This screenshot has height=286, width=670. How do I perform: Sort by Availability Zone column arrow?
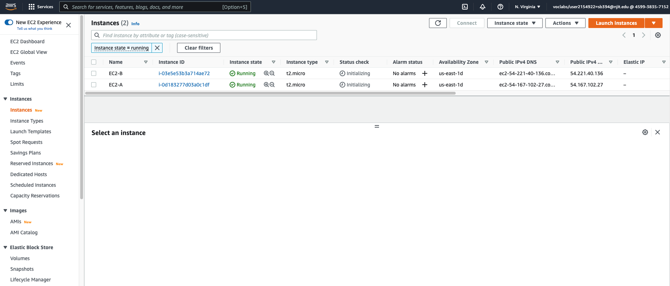pos(487,62)
